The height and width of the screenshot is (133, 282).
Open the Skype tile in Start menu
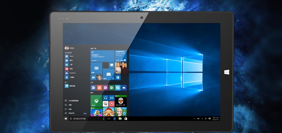pos(118,88)
